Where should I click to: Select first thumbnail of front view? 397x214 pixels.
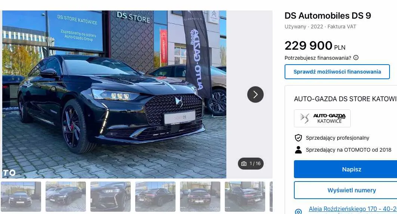coord(21,196)
